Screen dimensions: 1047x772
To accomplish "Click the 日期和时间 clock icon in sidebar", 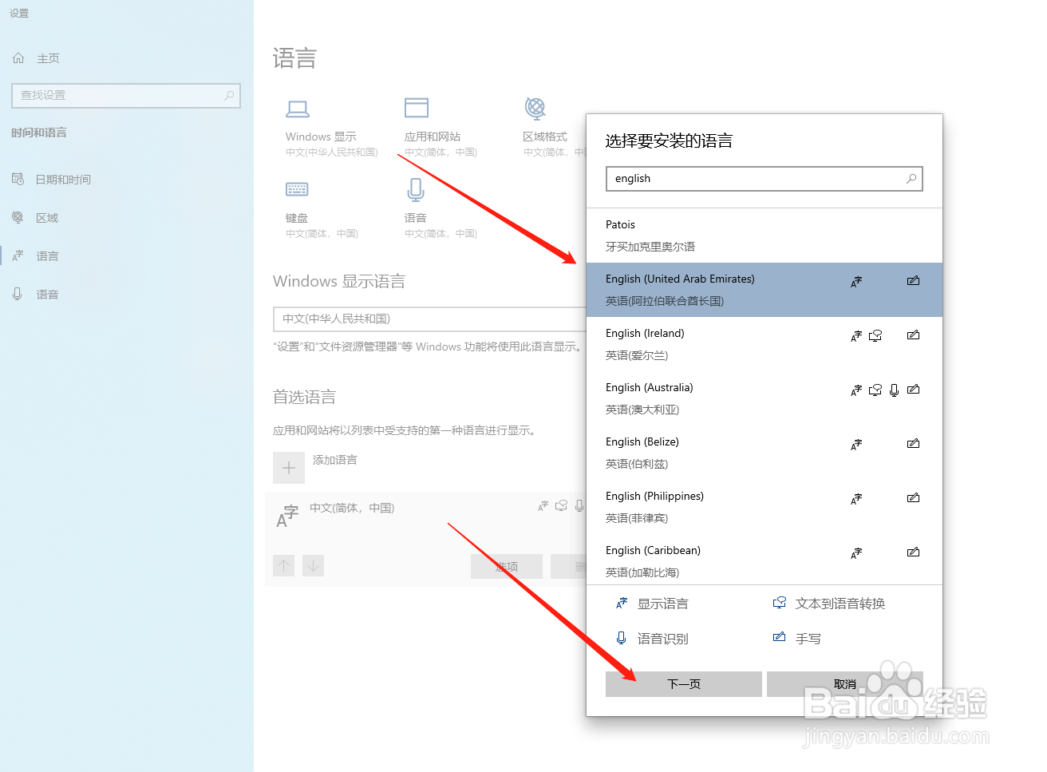I will 18,179.
